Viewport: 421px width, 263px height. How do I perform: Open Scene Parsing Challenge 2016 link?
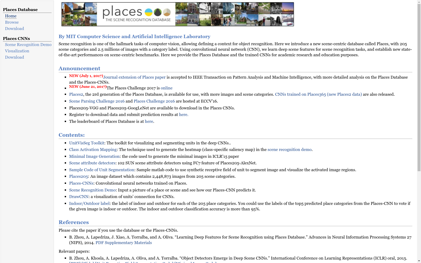[97, 101]
